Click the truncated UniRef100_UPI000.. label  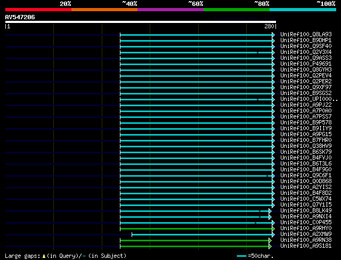[309, 99]
